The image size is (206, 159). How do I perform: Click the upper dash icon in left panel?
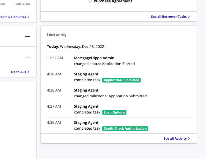(x=27, y=37)
